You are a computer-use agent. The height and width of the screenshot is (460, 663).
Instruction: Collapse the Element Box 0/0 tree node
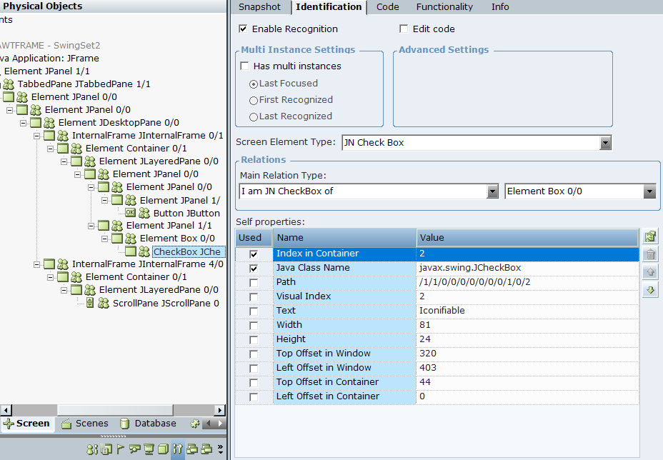105,239
